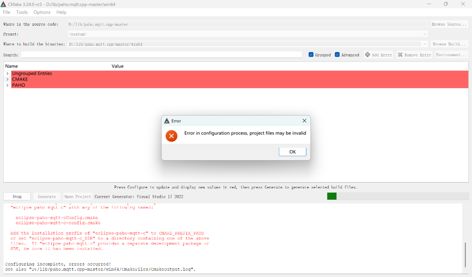The height and width of the screenshot is (277, 472).
Task: Open the Tools menu
Action: [x=22, y=12]
